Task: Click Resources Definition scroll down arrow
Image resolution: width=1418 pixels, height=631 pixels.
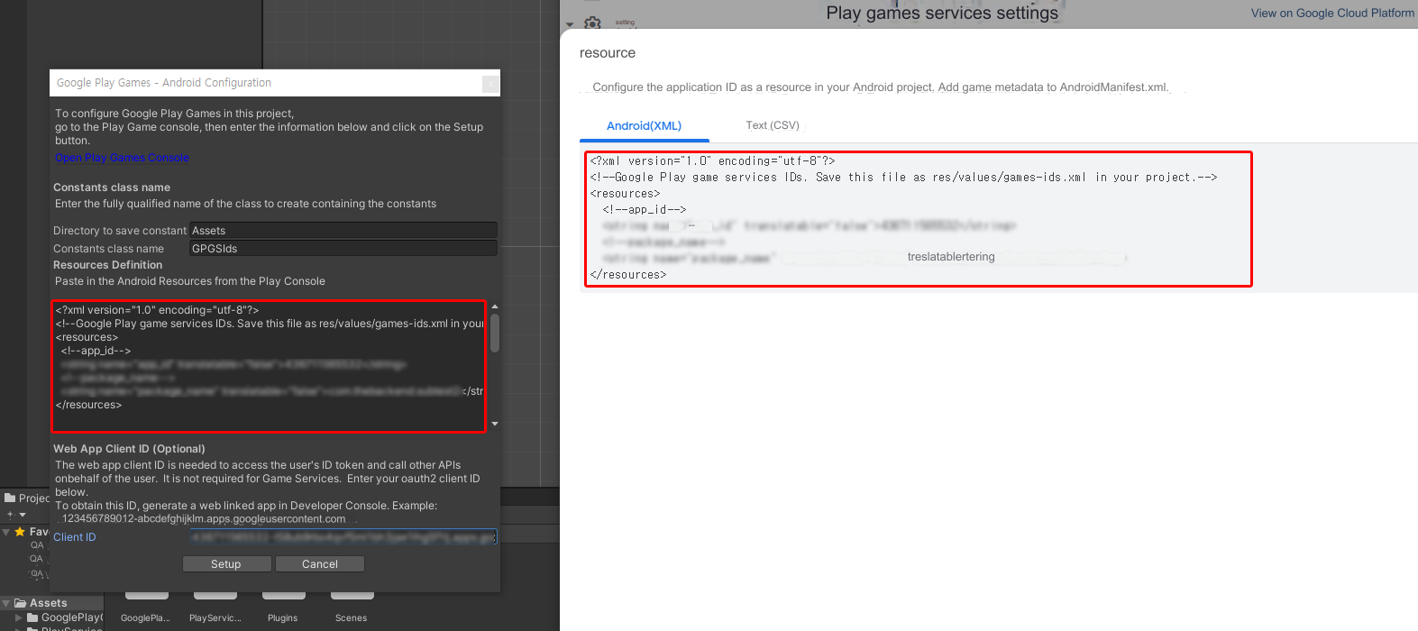Action: point(494,424)
